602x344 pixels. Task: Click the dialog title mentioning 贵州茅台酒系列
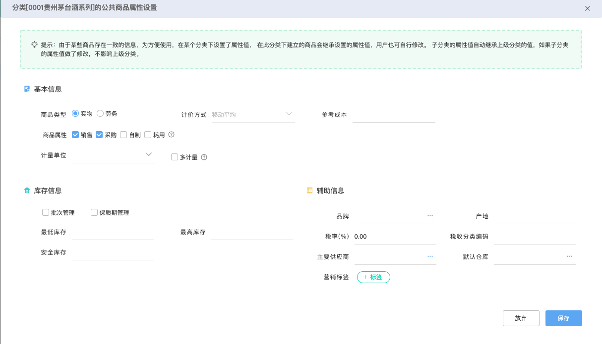coord(85,8)
